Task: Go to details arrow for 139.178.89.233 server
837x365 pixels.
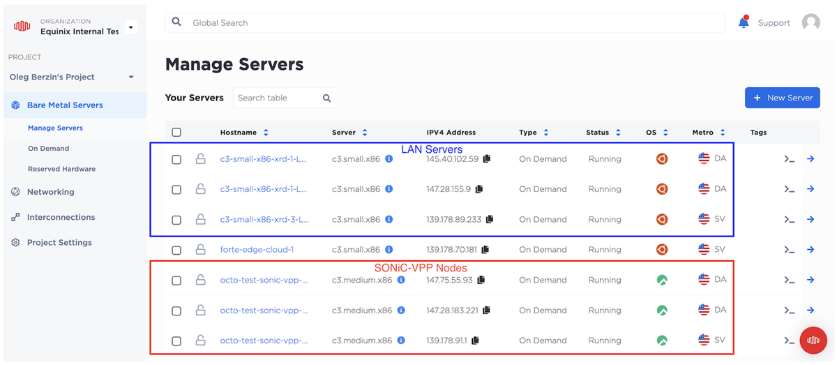Action: [x=810, y=220]
